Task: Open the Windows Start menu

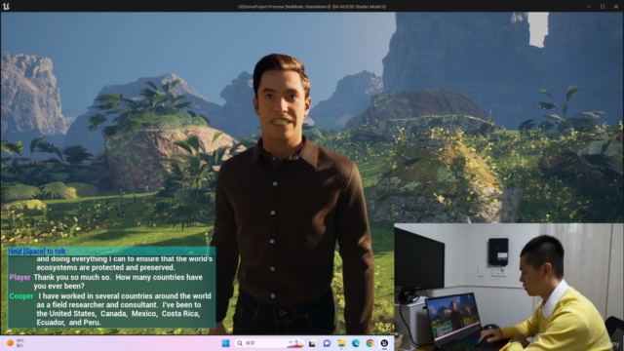Action: [x=225, y=343]
